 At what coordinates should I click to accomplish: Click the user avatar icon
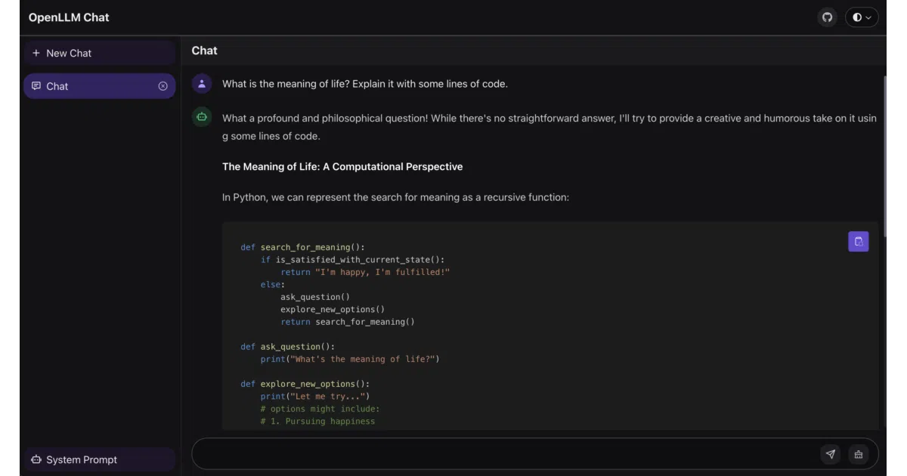pos(202,84)
